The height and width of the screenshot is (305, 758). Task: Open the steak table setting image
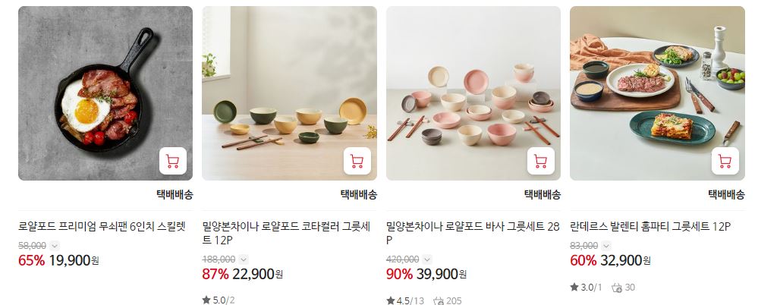tap(657, 93)
